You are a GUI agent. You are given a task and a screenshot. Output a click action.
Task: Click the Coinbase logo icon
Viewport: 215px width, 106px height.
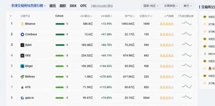click(x=22, y=34)
